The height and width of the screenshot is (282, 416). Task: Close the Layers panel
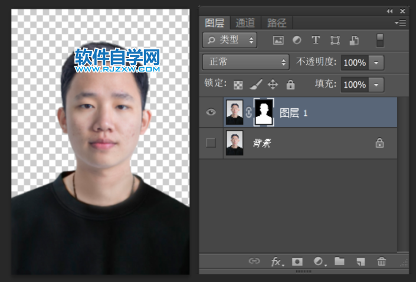point(402,11)
